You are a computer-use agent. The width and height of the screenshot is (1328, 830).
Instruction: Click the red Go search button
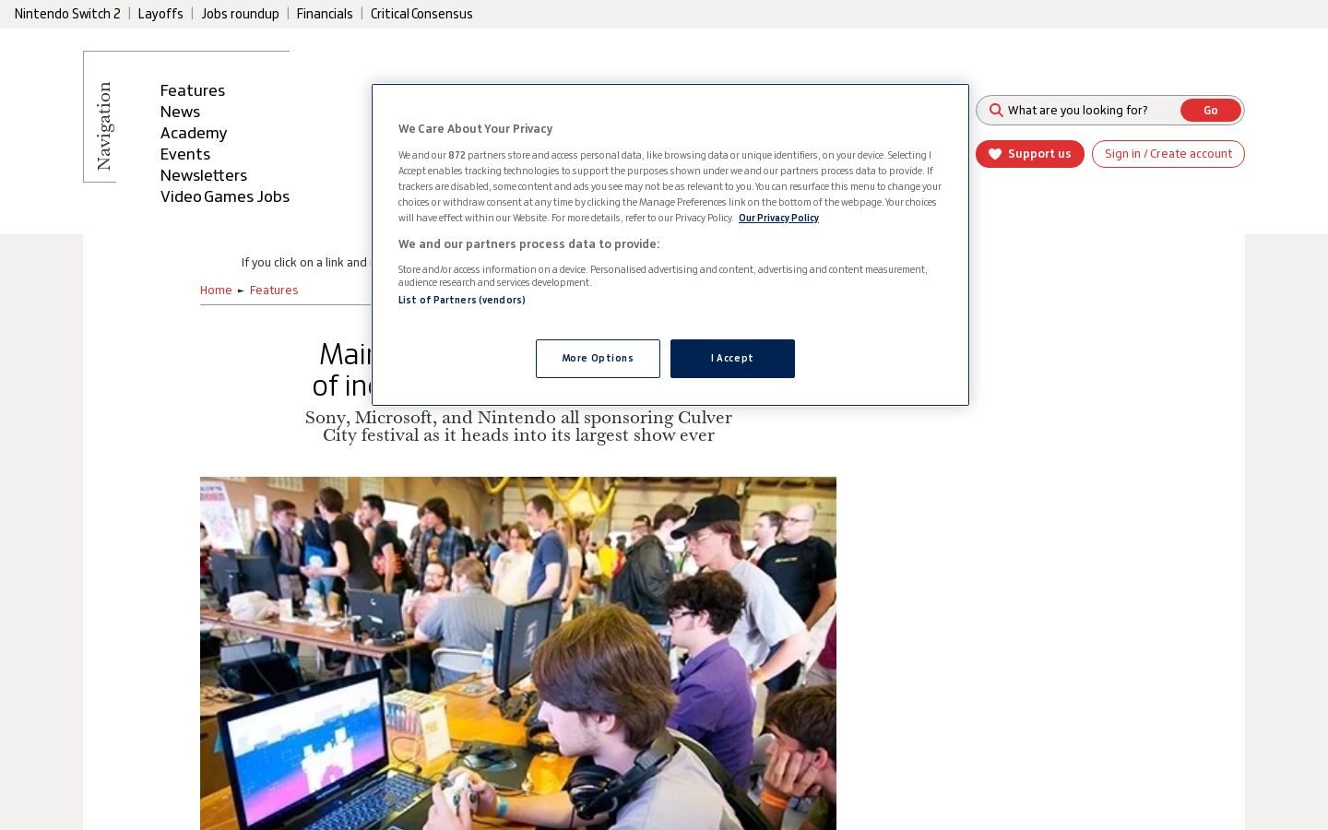click(x=1211, y=111)
